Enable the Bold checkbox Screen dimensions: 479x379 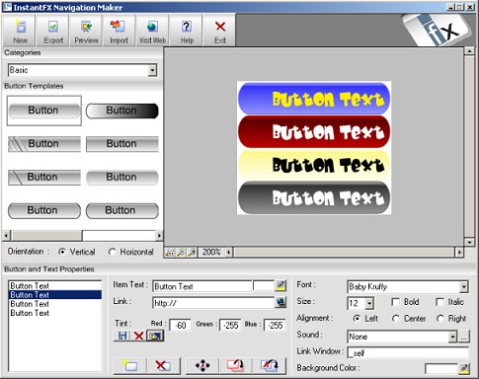point(395,302)
